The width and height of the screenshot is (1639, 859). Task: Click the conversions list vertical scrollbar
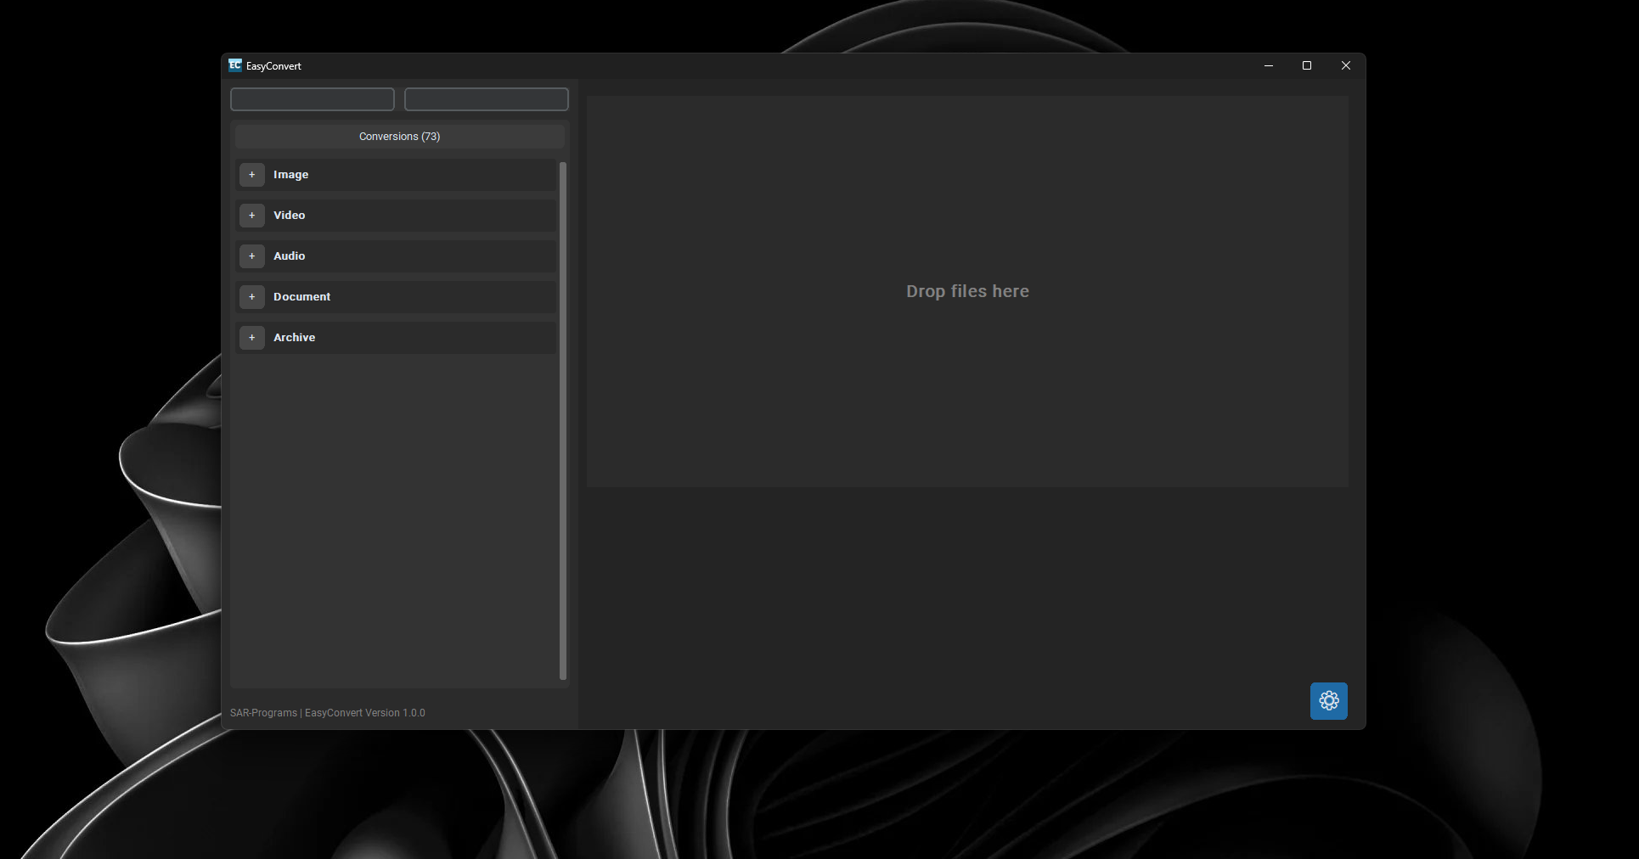point(562,420)
